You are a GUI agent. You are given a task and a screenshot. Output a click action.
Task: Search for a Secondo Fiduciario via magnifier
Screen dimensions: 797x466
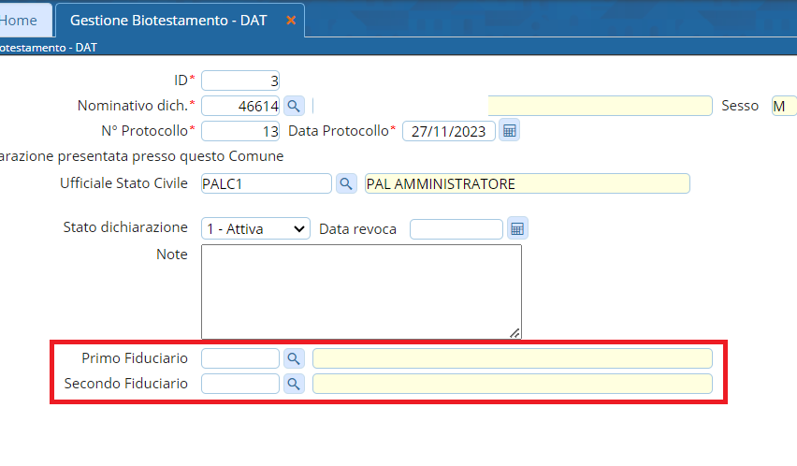294,384
